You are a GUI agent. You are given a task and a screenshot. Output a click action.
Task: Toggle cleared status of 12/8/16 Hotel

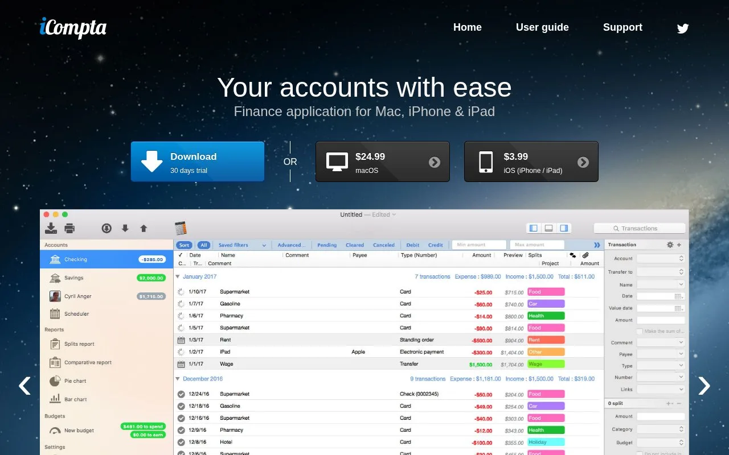click(x=181, y=442)
